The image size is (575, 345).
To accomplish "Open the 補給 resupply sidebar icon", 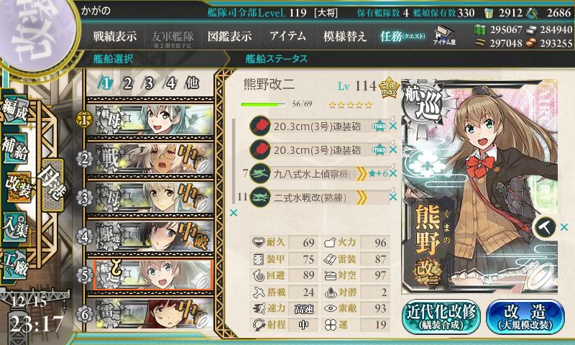I will pyautogui.click(x=15, y=149).
